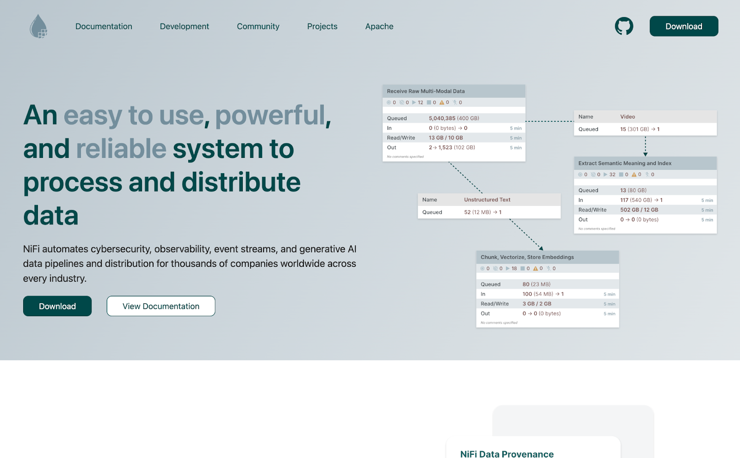The height and width of the screenshot is (458, 740).
Task: Click warning triangle icon in Receive Raw Multi-Modal Data
Action: (x=442, y=102)
